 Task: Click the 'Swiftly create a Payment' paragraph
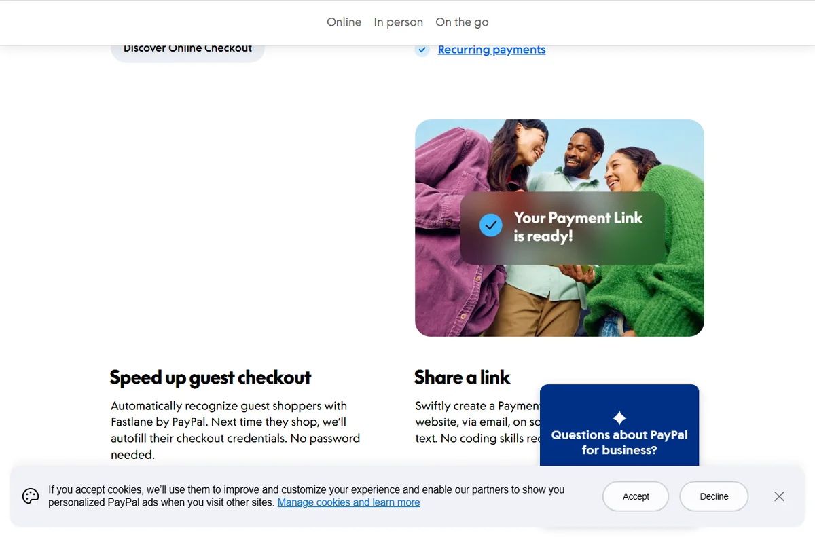(477, 422)
